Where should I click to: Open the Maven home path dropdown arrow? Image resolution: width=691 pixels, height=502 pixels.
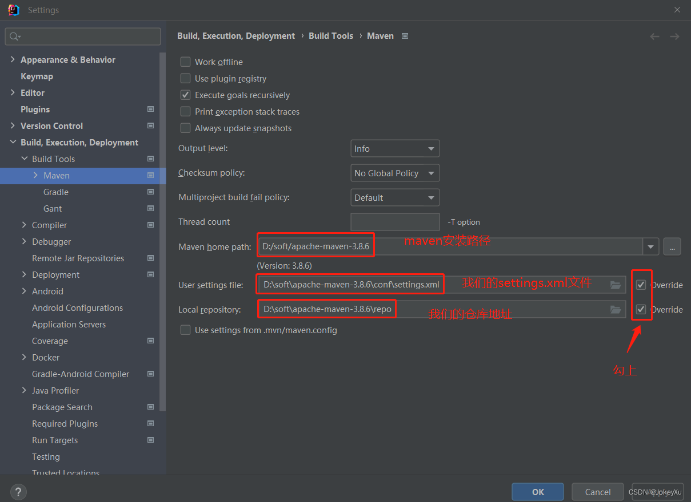(650, 247)
